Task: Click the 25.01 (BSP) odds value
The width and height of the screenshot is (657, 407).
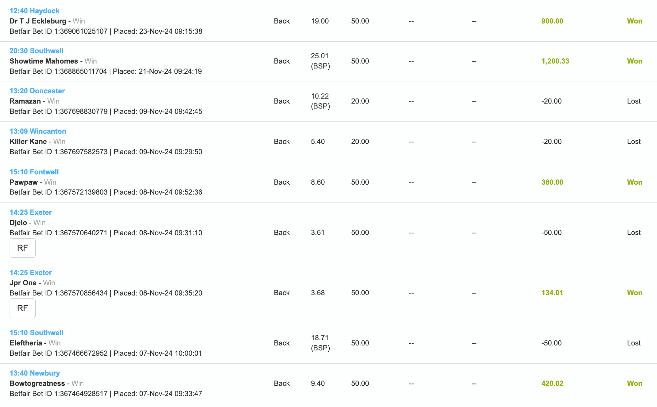Action: click(x=320, y=61)
